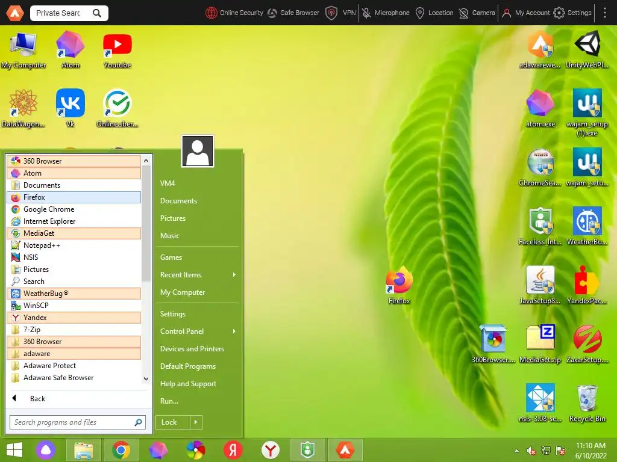Open MediaGet from the Start menu
The width and height of the screenshot is (617, 462).
point(74,233)
